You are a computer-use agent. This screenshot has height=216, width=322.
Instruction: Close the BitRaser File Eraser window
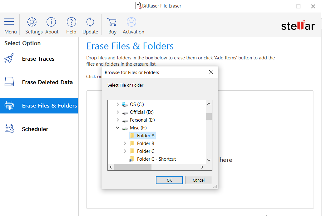coord(313,6)
